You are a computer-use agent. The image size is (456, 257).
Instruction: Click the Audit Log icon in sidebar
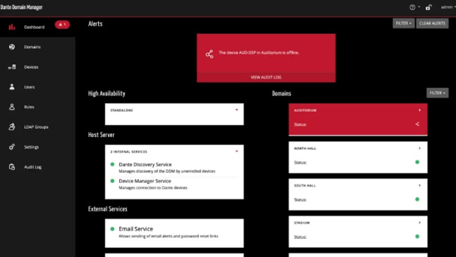[x=12, y=167]
